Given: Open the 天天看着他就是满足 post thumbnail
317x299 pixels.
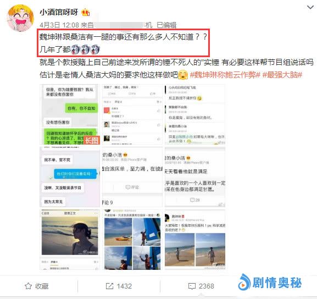Looking at the screenshot, I should pos(195,177).
